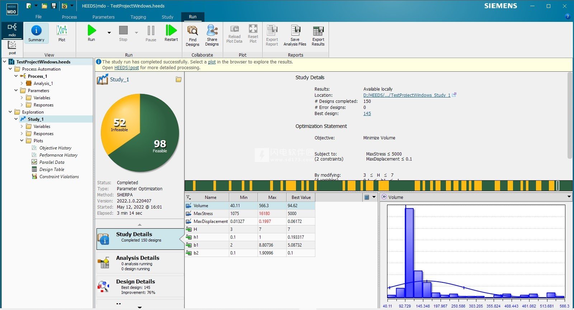Toggle the mdo mode button
The width and height of the screenshot is (574, 310).
point(12,30)
